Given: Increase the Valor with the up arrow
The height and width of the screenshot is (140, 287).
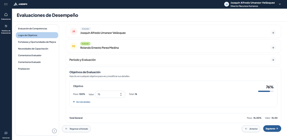Looking at the screenshot, I should (121, 93).
